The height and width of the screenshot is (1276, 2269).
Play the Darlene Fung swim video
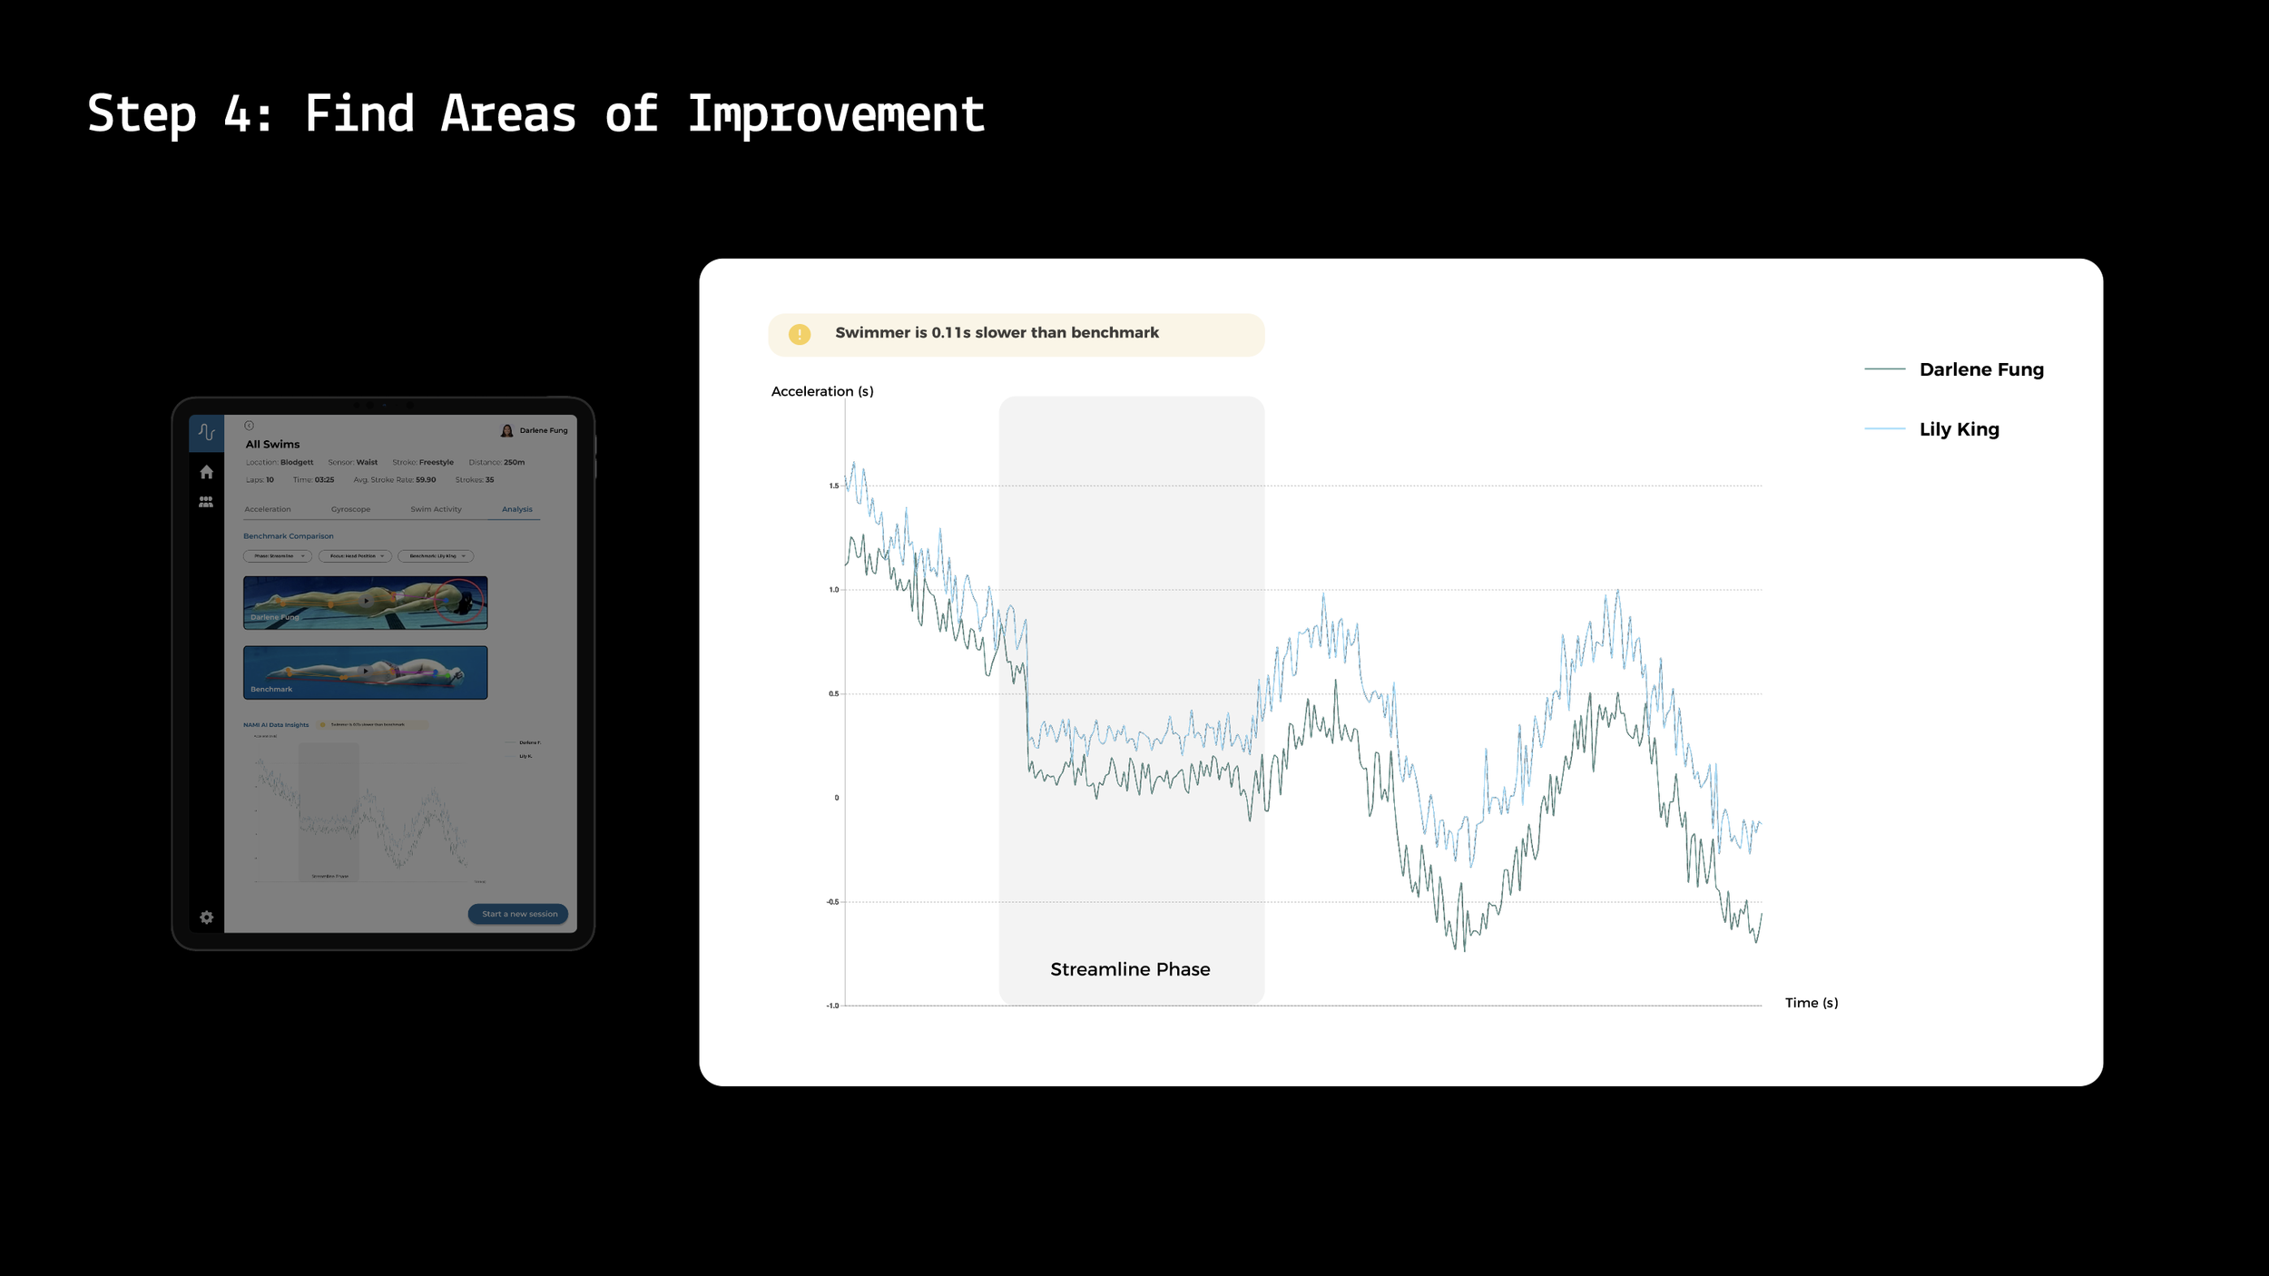tap(366, 602)
